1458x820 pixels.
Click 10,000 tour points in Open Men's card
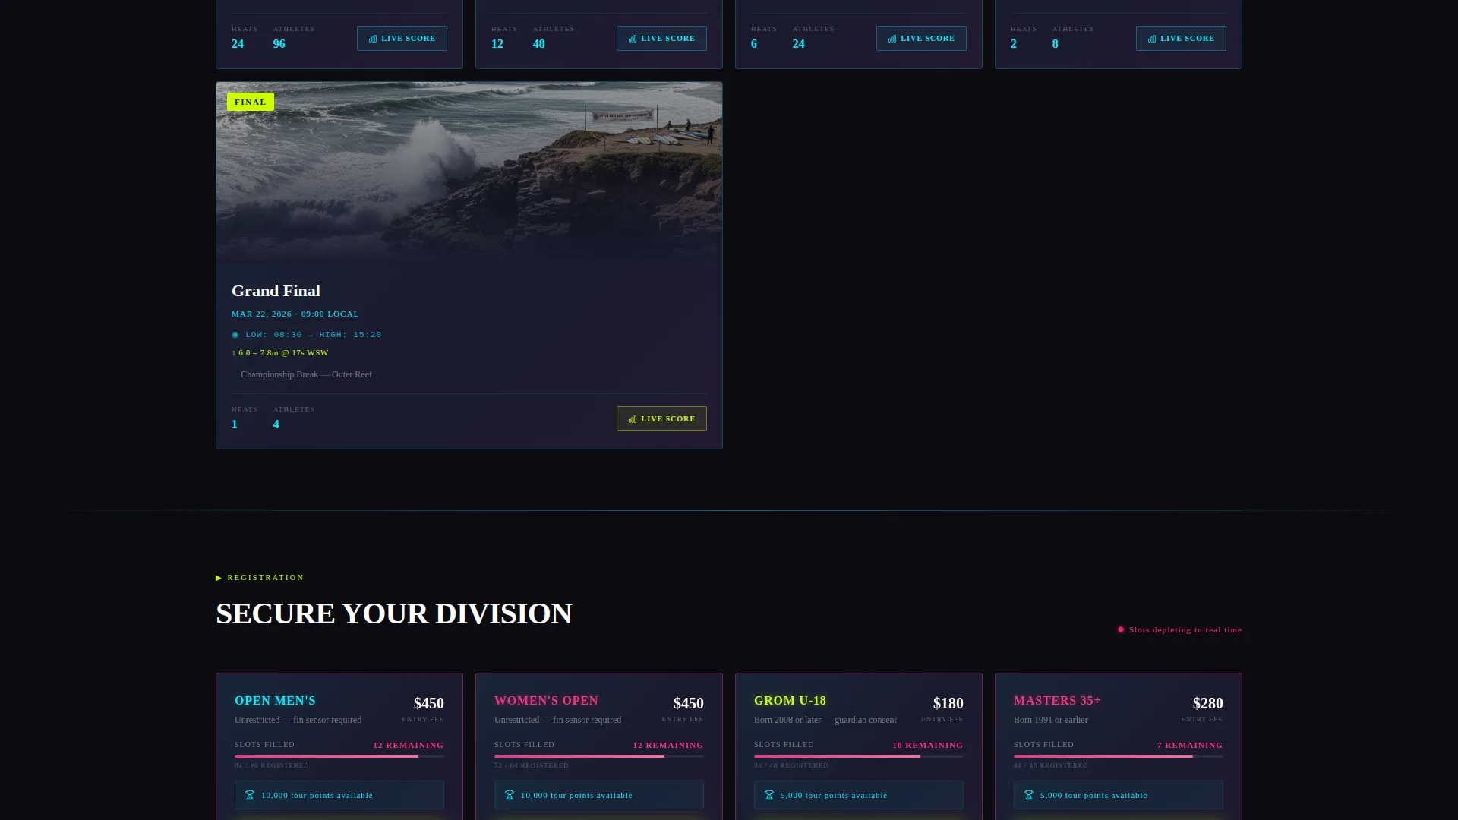[317, 795]
